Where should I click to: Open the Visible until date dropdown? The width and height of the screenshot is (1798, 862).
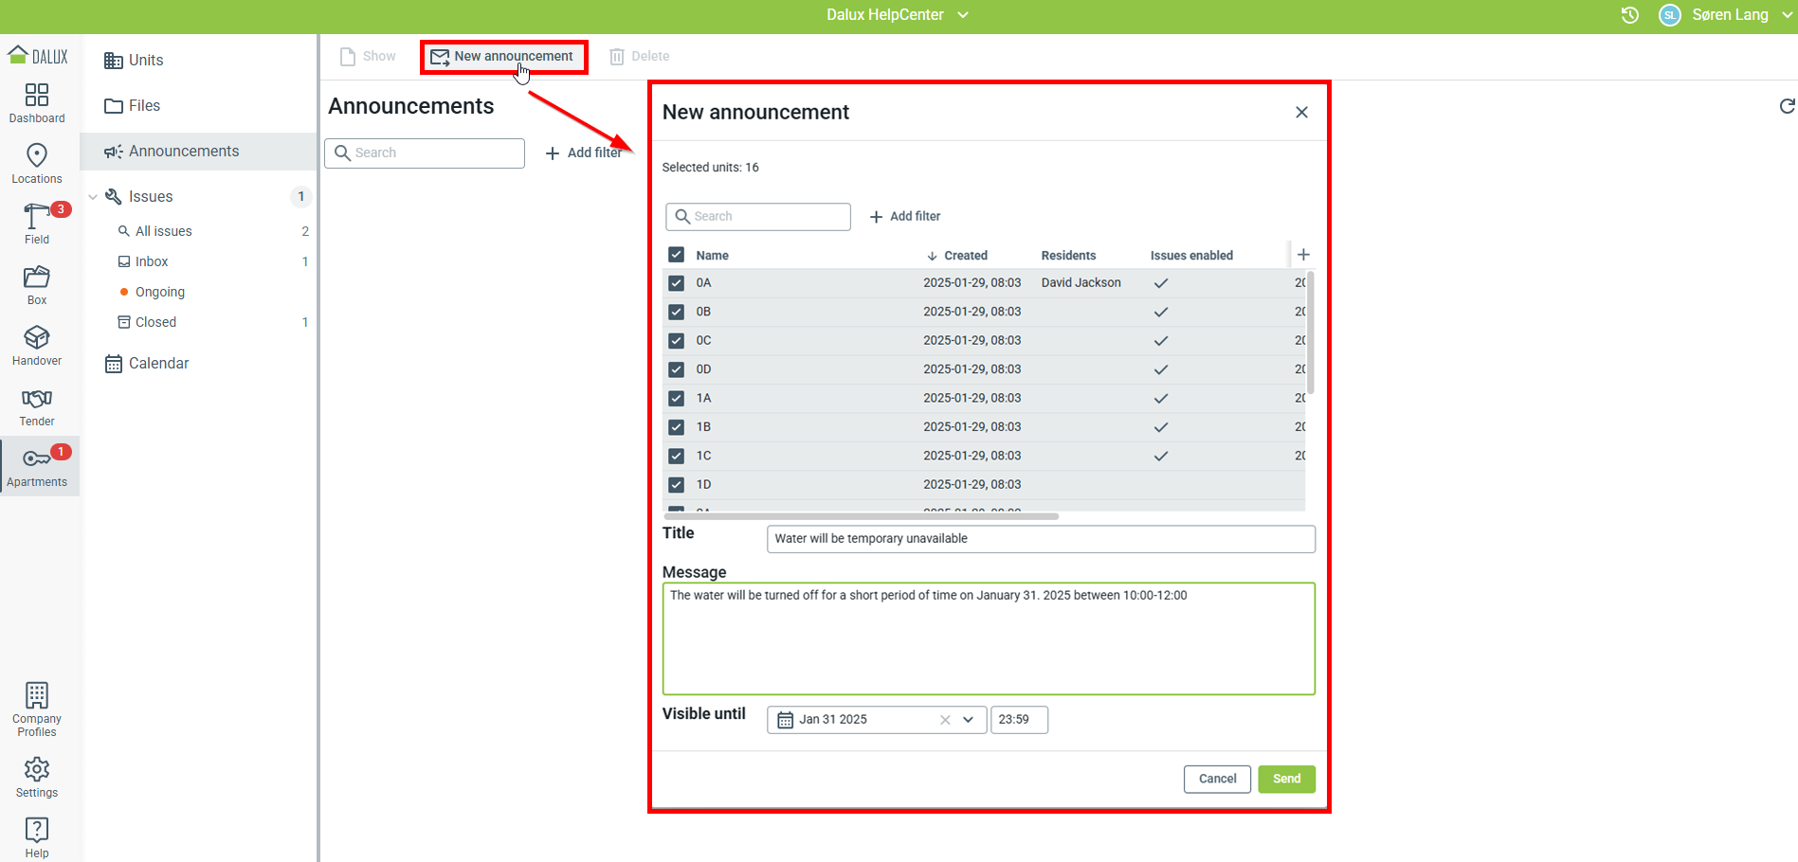tap(968, 720)
